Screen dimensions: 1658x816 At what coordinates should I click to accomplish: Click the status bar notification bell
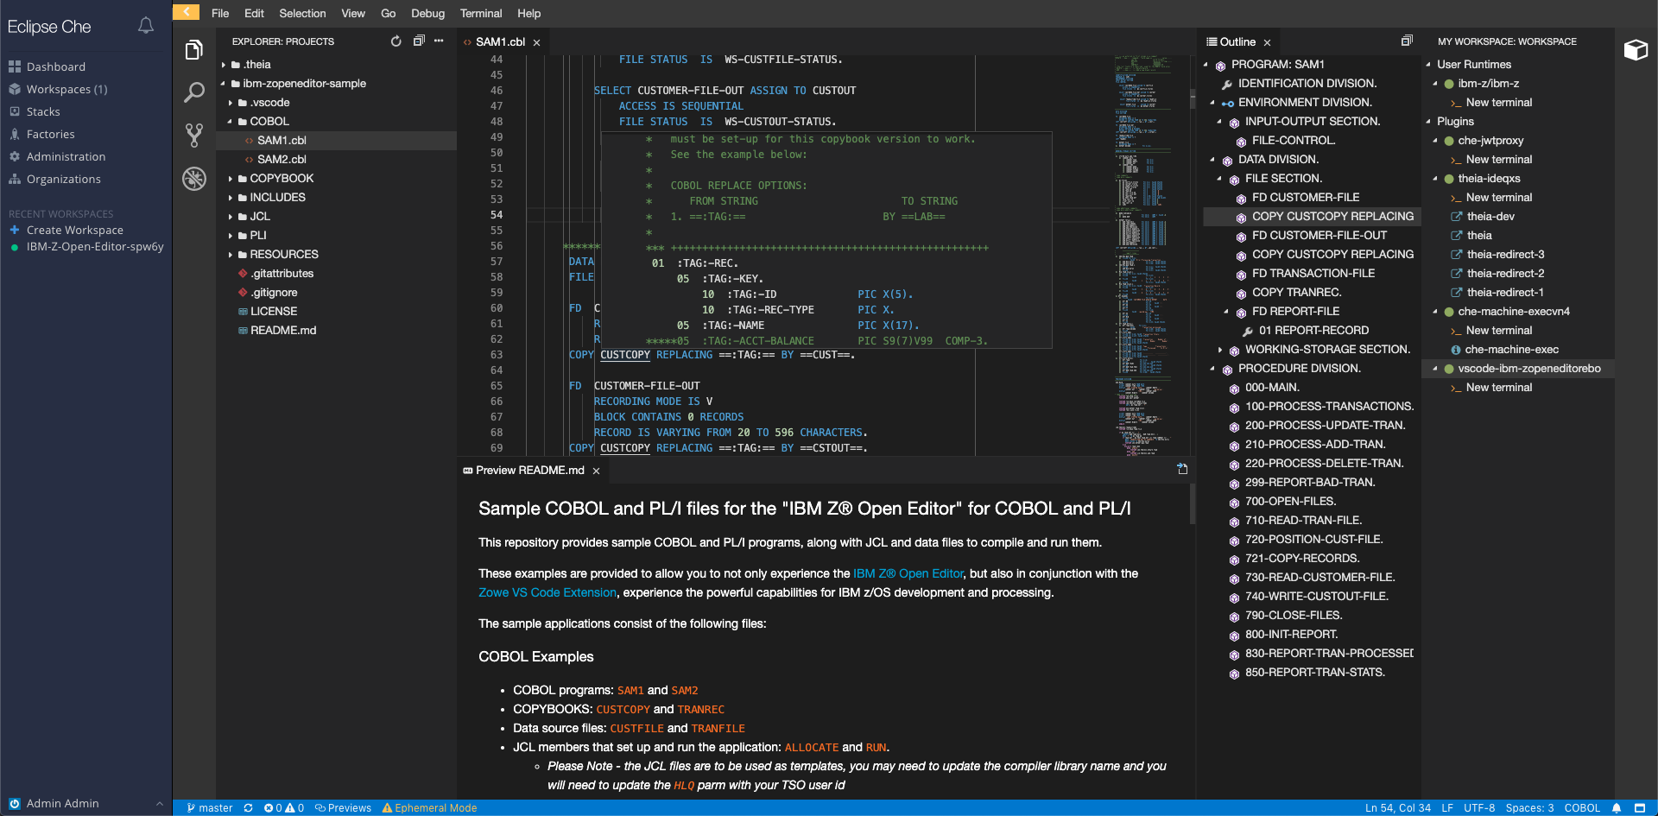(1617, 808)
